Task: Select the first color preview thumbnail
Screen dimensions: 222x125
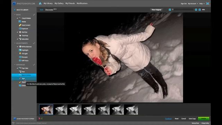Action: tap(46, 110)
